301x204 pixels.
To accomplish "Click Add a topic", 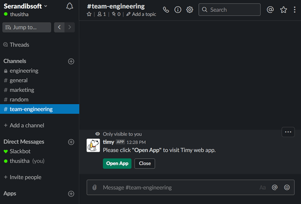I will pyautogui.click(x=141, y=14).
